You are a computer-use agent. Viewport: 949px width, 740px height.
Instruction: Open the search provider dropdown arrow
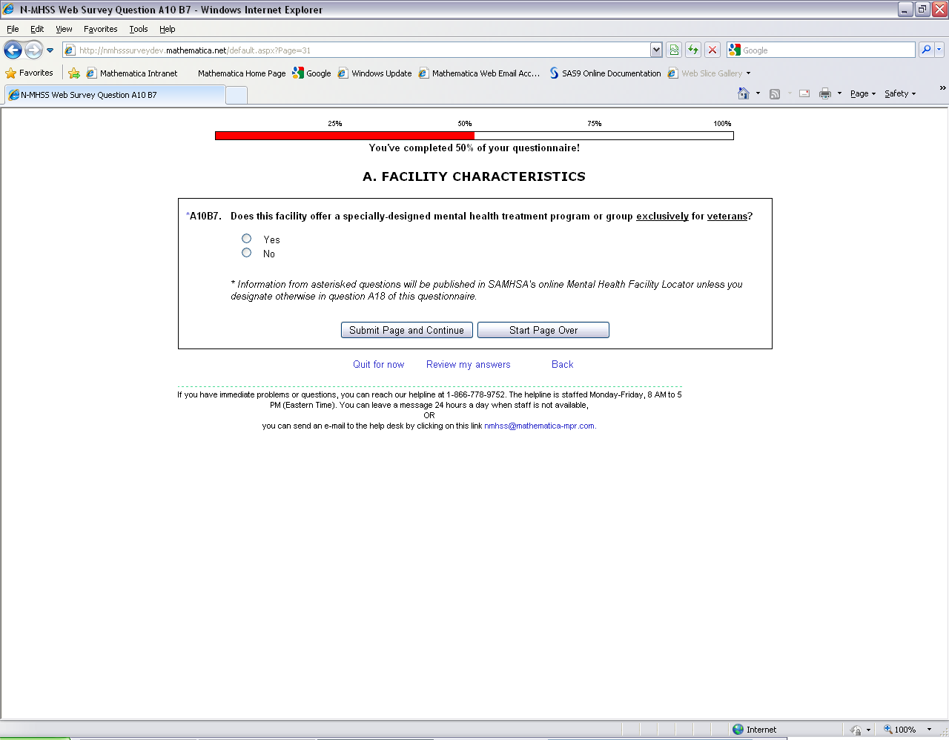[939, 50]
